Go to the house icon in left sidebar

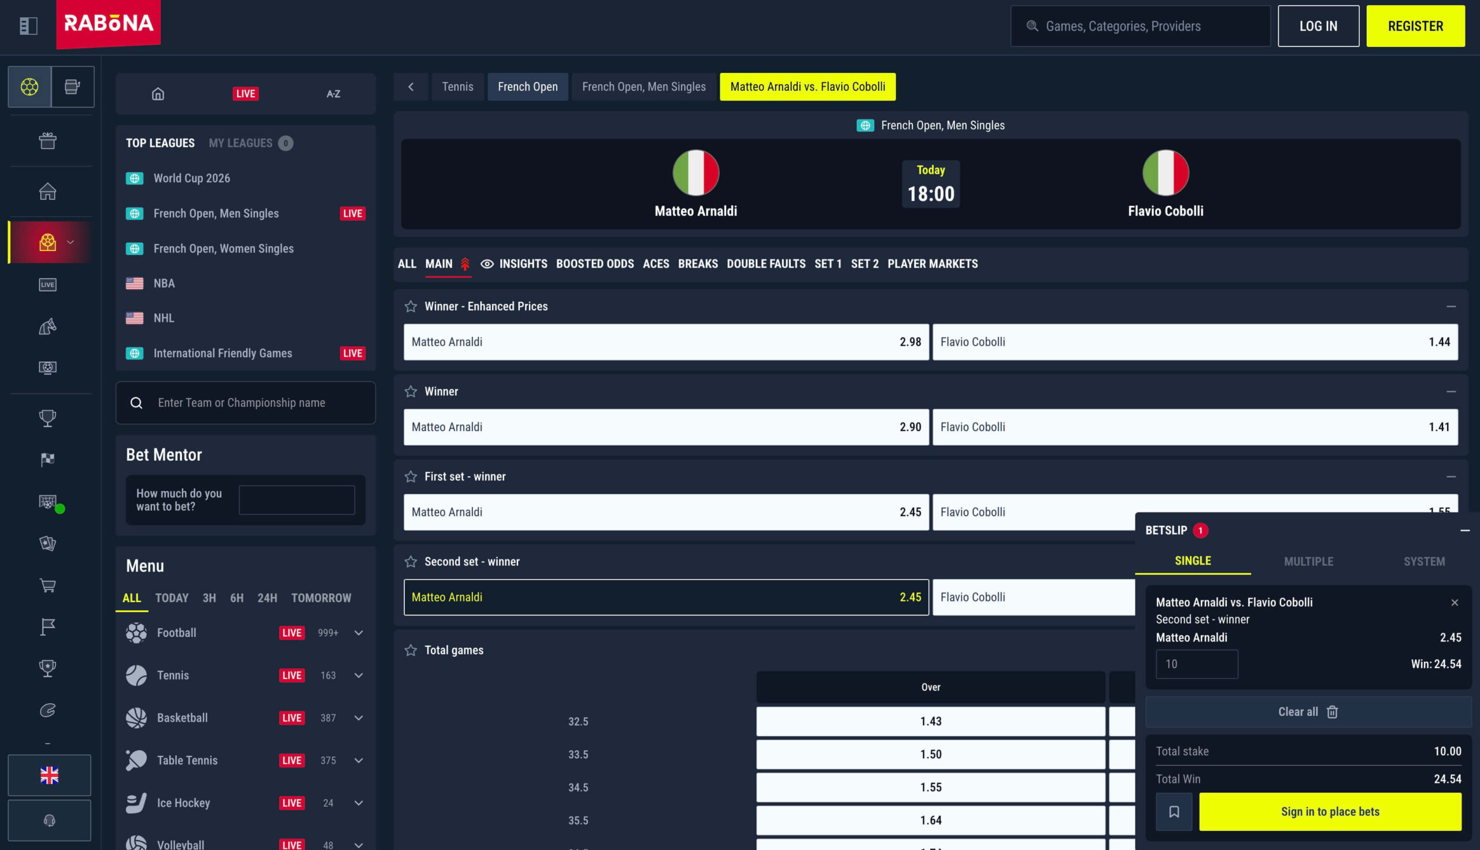coord(48,191)
